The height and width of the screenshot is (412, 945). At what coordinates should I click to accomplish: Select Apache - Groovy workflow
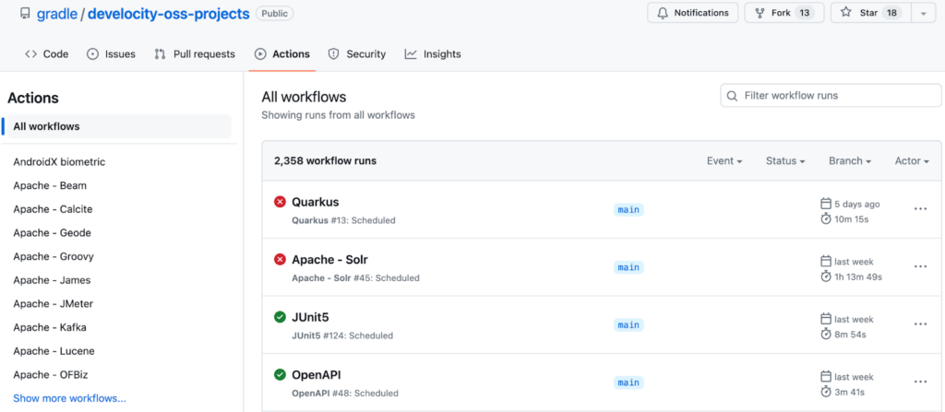tap(54, 256)
